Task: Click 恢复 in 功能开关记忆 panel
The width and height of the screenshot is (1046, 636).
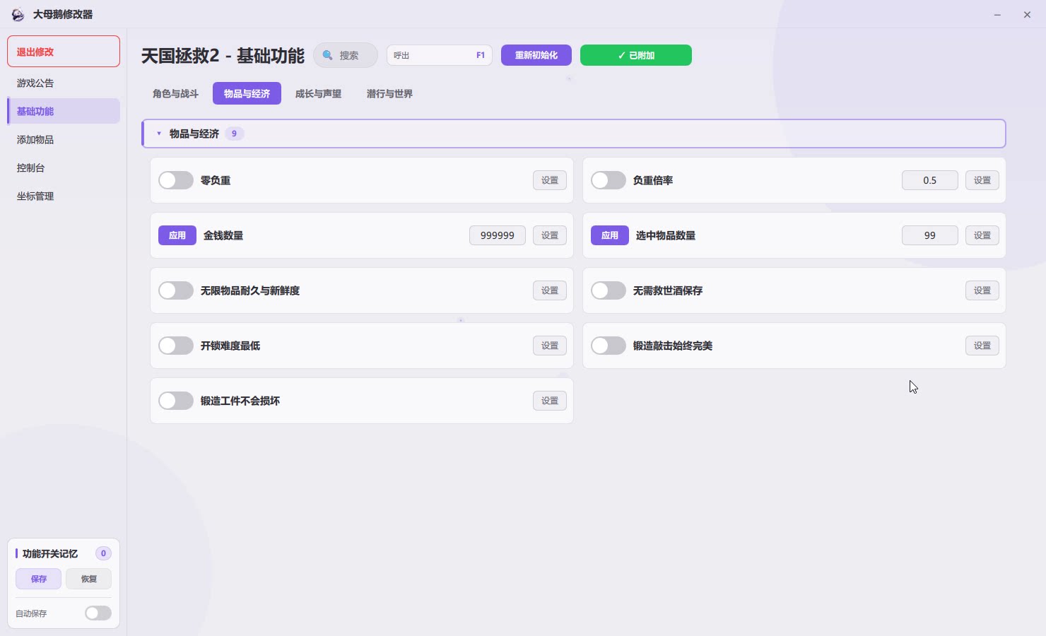Action: (88, 579)
